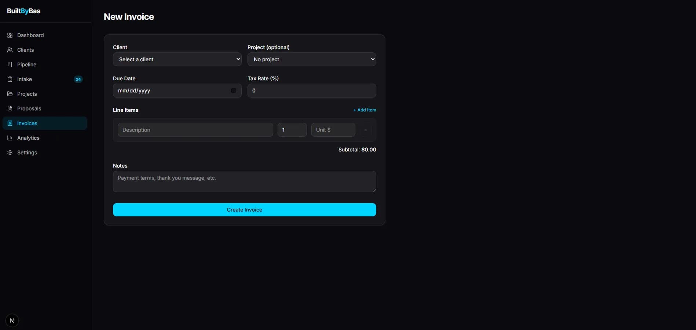The width and height of the screenshot is (696, 330).
Task: Open the Select a client dropdown
Action: pyautogui.click(x=177, y=59)
